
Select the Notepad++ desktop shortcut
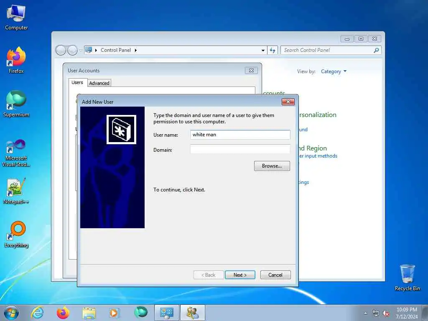16,191
